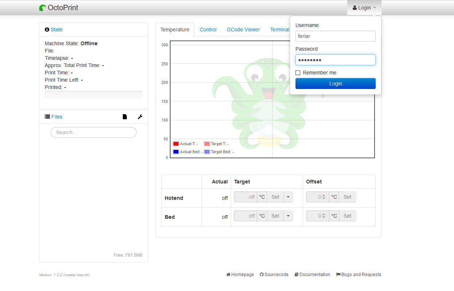Click the blue Login button

click(336, 84)
